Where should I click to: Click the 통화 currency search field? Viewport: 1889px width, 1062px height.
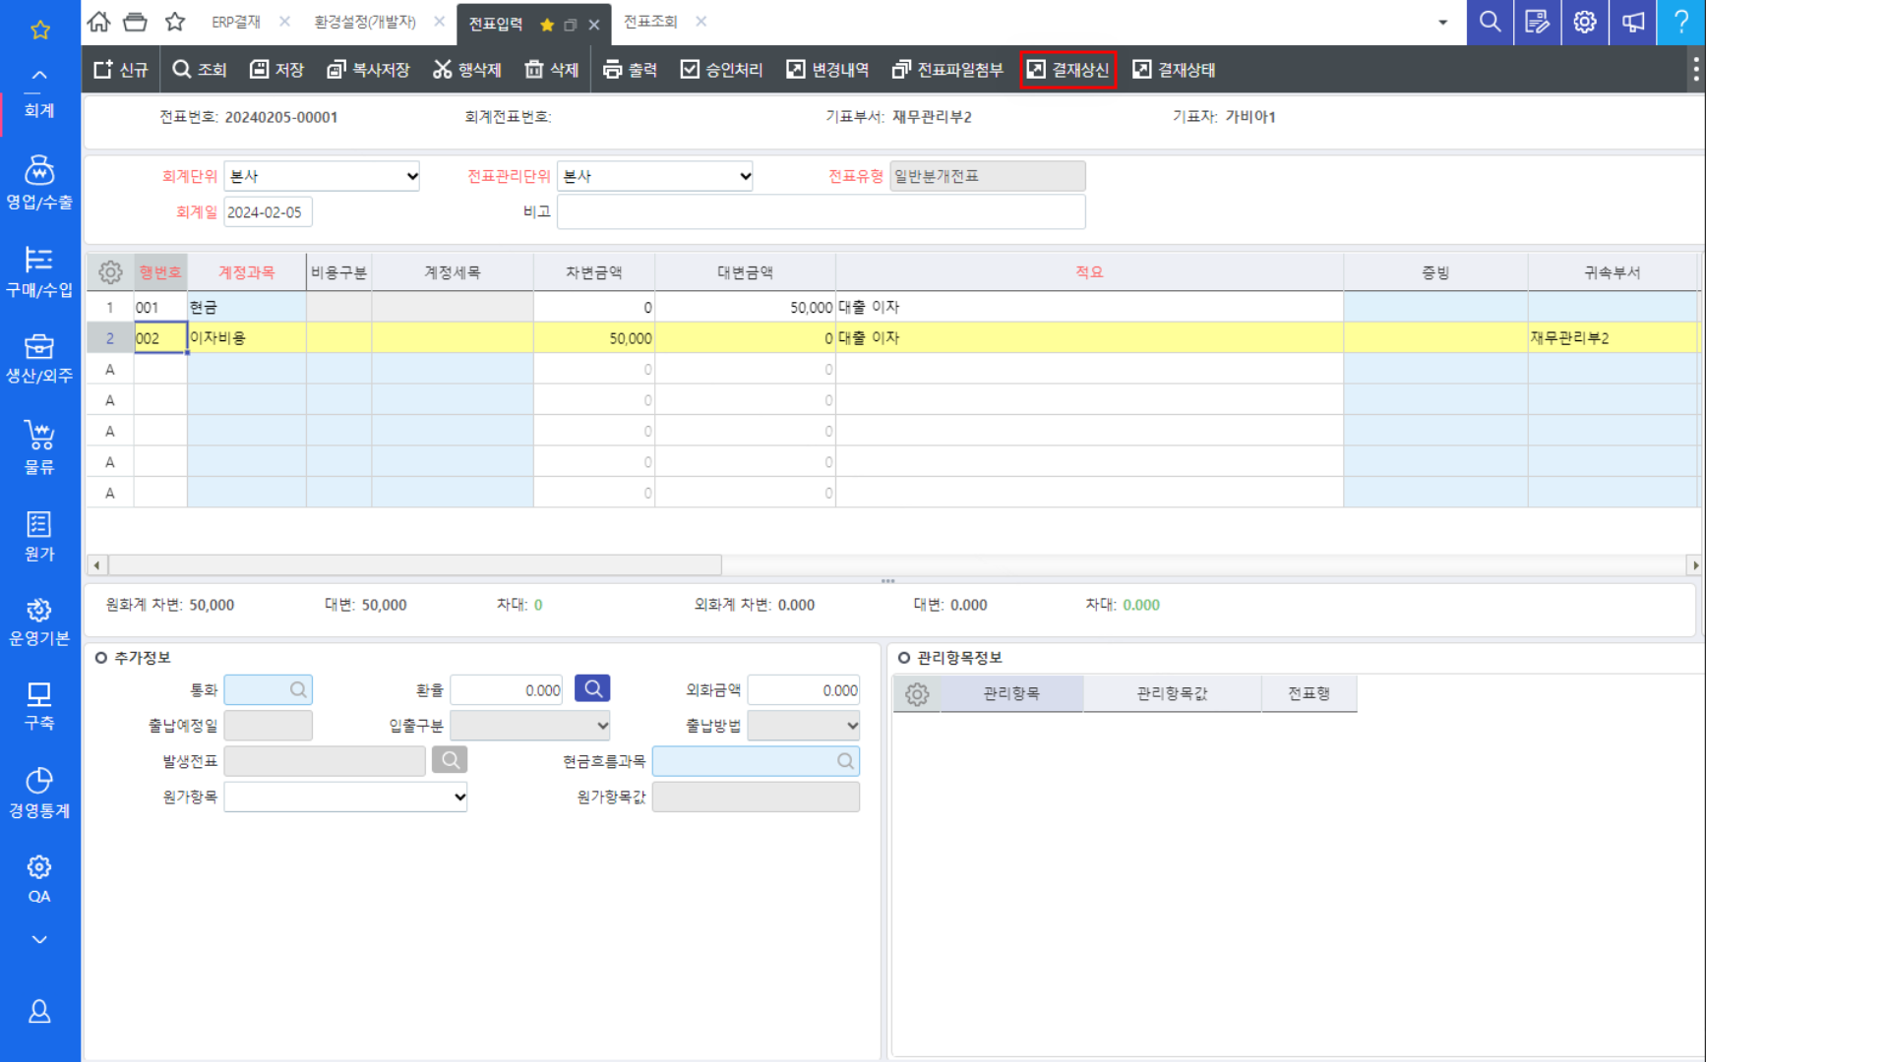[x=268, y=690]
